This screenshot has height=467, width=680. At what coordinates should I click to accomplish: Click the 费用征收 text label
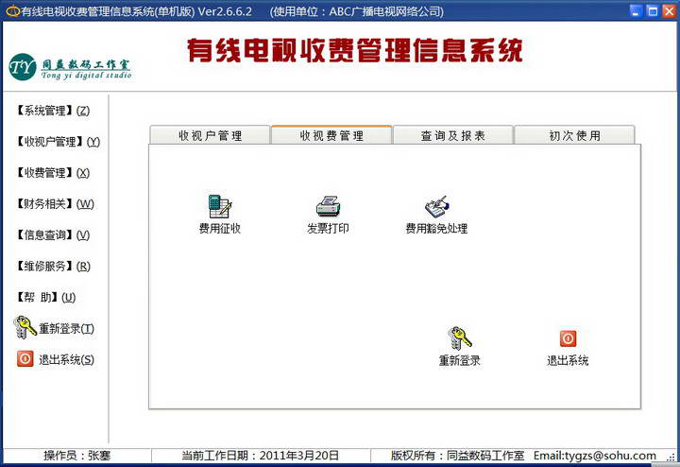coord(220,228)
